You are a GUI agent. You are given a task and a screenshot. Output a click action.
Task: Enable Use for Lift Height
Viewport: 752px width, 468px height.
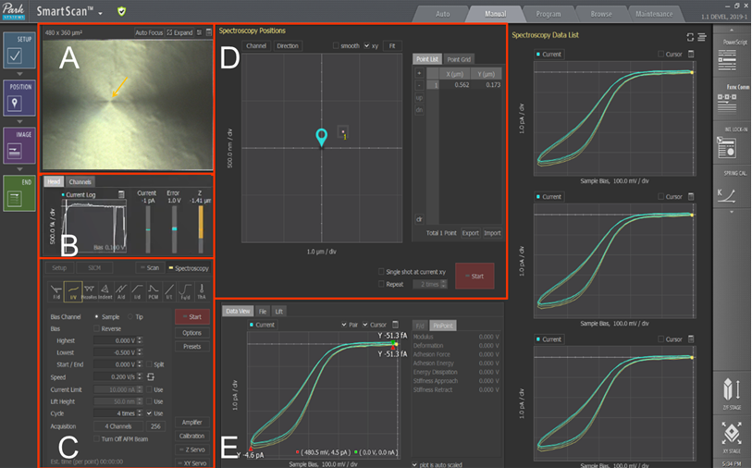[x=149, y=401]
